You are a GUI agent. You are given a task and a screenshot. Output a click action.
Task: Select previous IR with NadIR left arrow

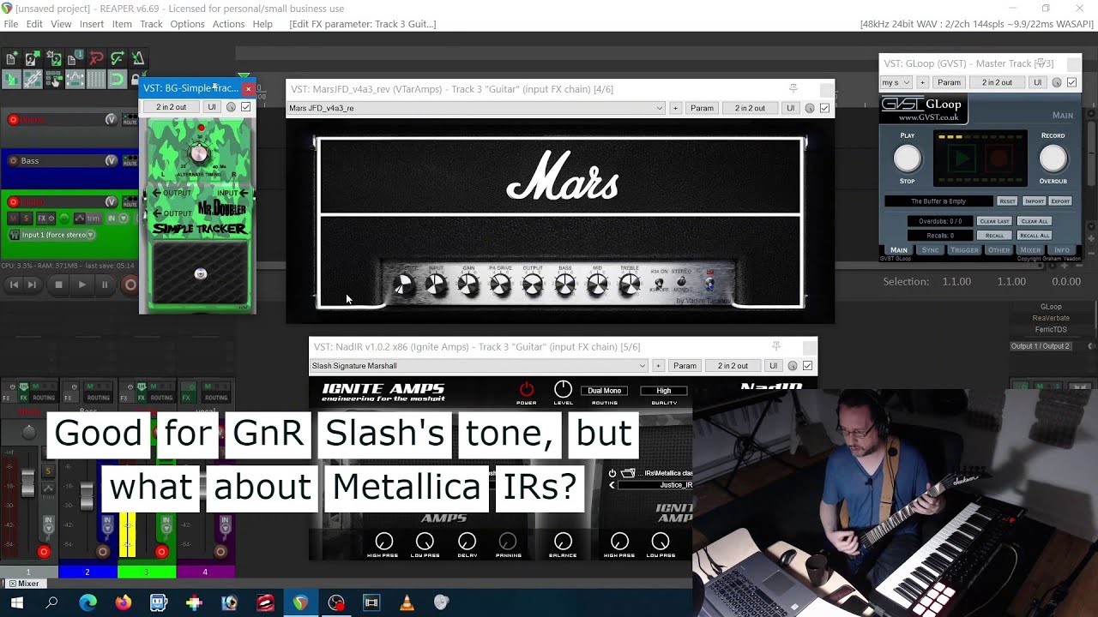612,485
